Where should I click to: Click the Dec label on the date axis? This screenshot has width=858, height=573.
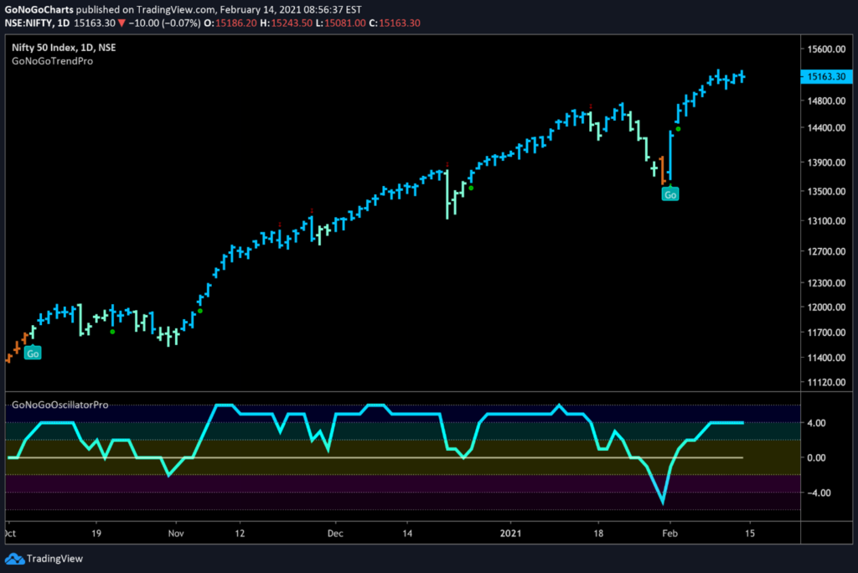tap(335, 534)
